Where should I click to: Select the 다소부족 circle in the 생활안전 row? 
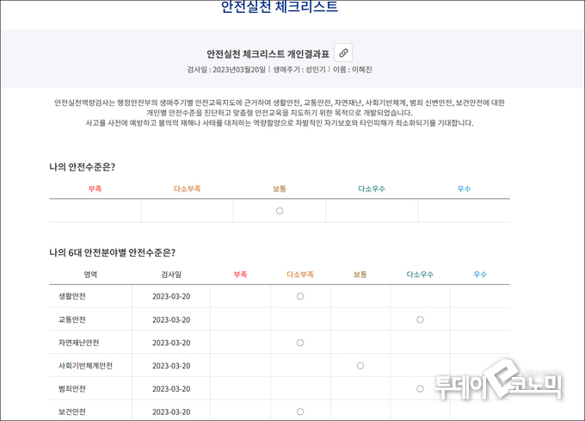(300, 296)
